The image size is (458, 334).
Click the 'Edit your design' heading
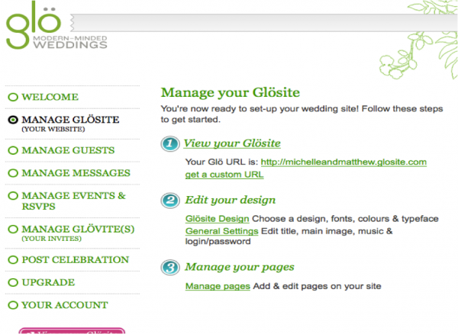(231, 200)
